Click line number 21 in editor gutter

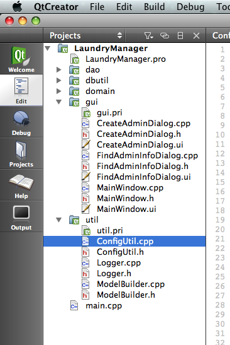point(220,239)
